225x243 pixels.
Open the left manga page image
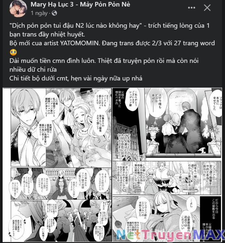click(x=58, y=164)
